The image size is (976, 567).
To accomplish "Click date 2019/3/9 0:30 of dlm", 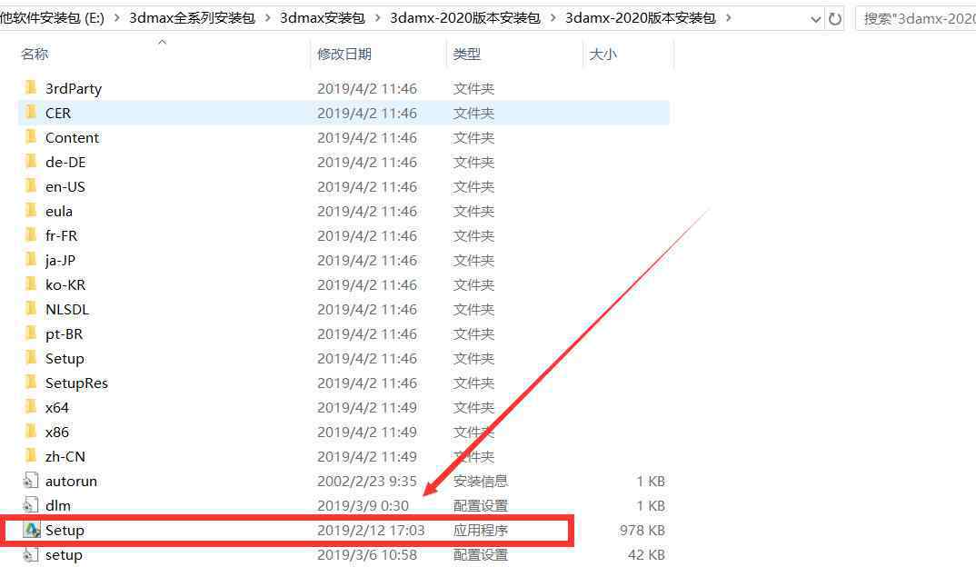I will point(363,505).
